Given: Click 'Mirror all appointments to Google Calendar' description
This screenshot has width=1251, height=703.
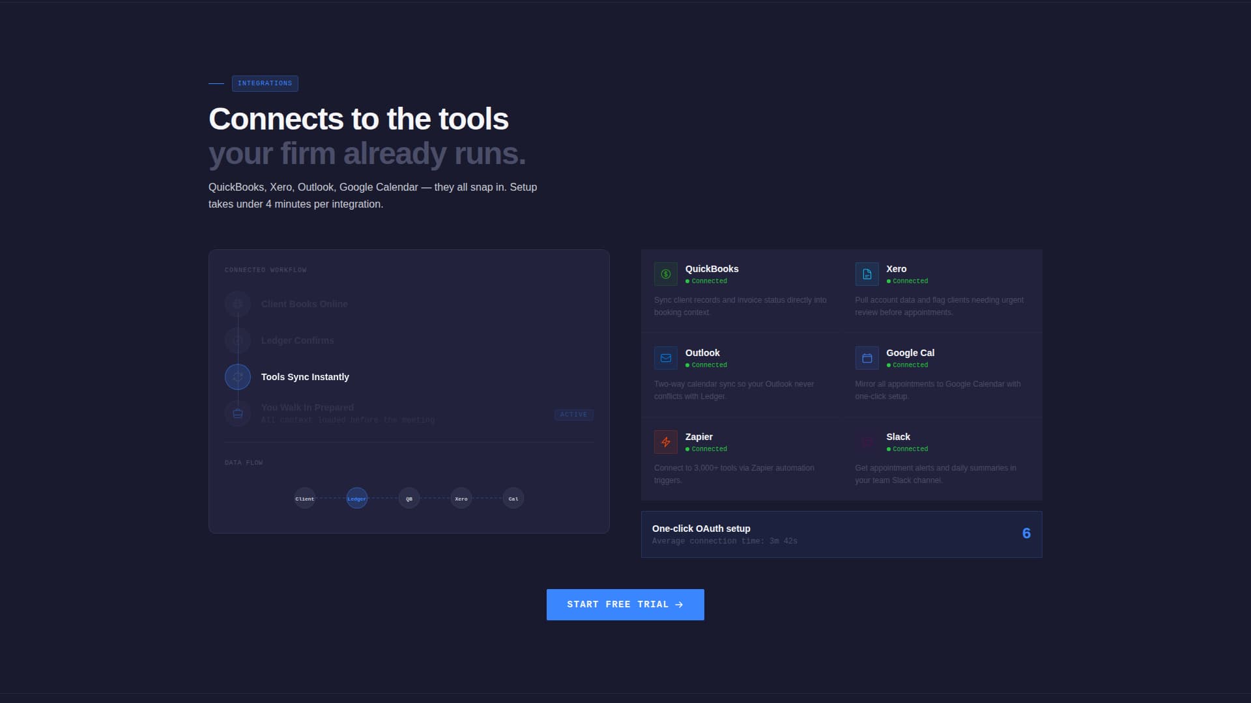Looking at the screenshot, I should coord(938,390).
